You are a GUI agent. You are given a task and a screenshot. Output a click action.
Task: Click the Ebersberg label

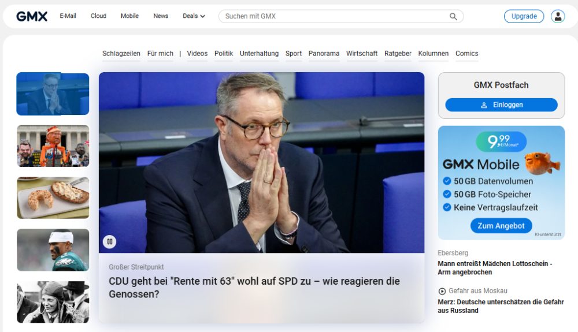453,253
